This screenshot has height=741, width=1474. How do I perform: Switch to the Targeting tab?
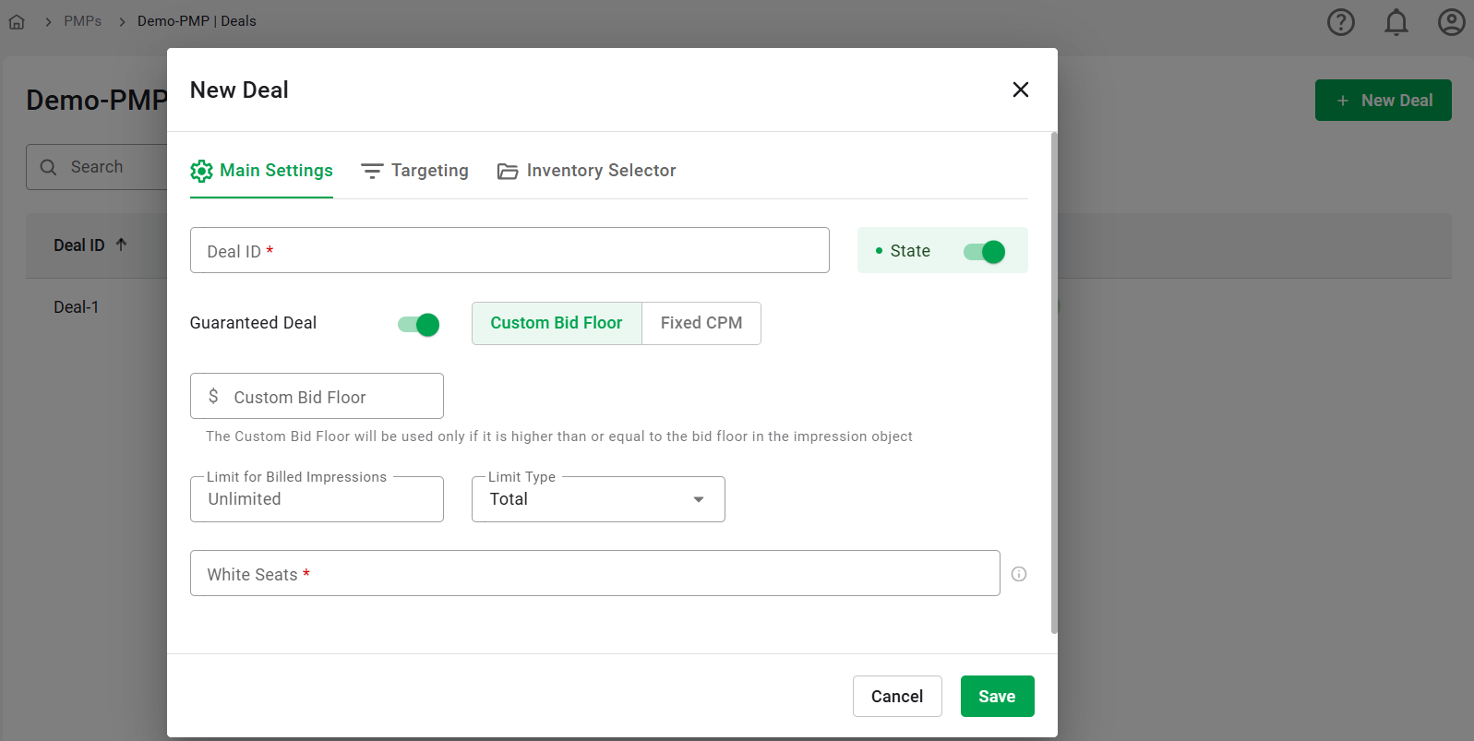pyautogui.click(x=414, y=171)
